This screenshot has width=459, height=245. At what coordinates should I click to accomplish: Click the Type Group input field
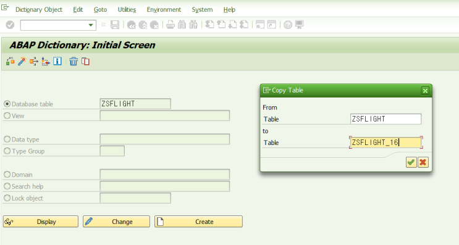[112, 151]
